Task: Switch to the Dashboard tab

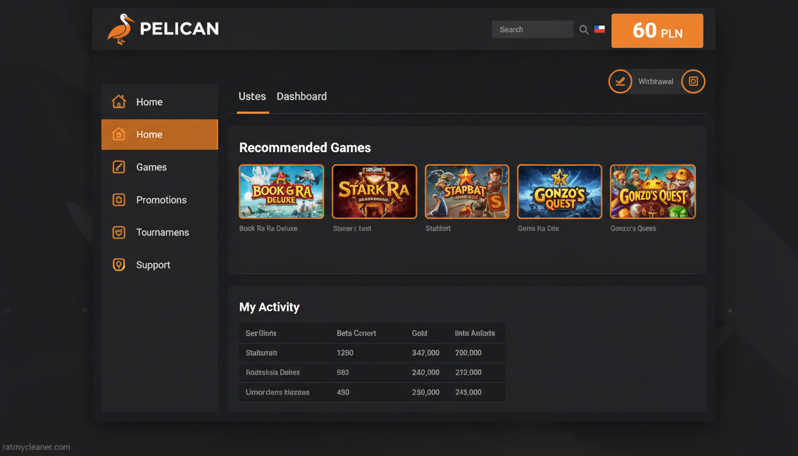Action: click(302, 96)
